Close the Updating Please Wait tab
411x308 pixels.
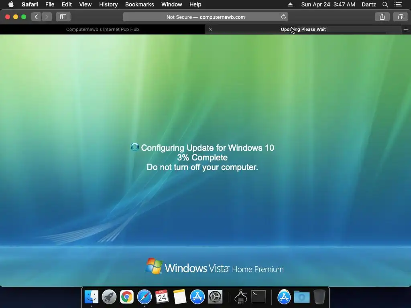[x=210, y=29]
